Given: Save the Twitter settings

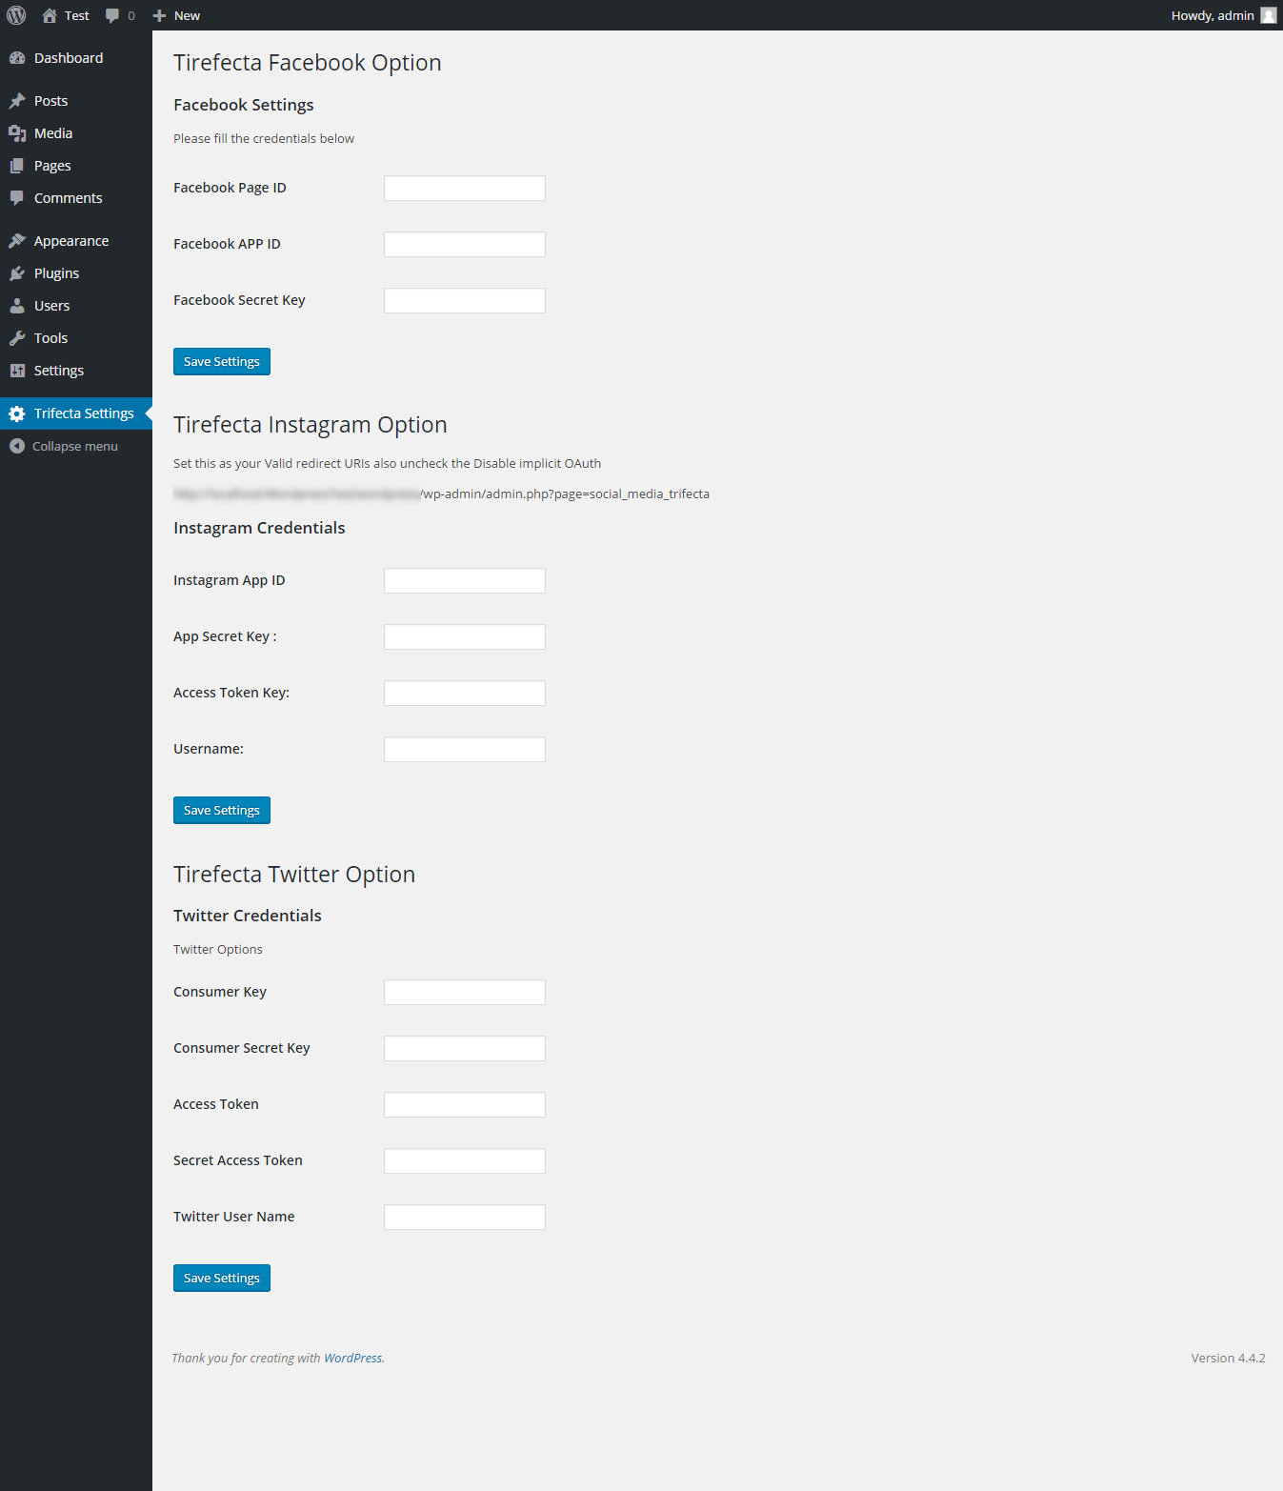Looking at the screenshot, I should pyautogui.click(x=222, y=1279).
